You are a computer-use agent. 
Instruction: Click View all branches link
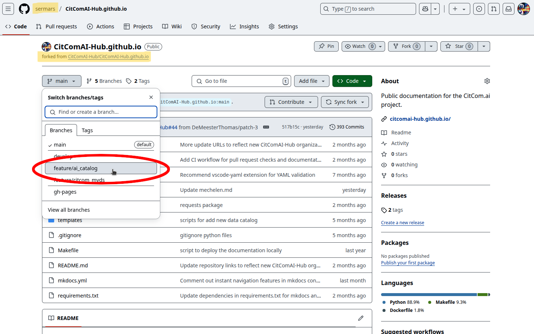69,210
